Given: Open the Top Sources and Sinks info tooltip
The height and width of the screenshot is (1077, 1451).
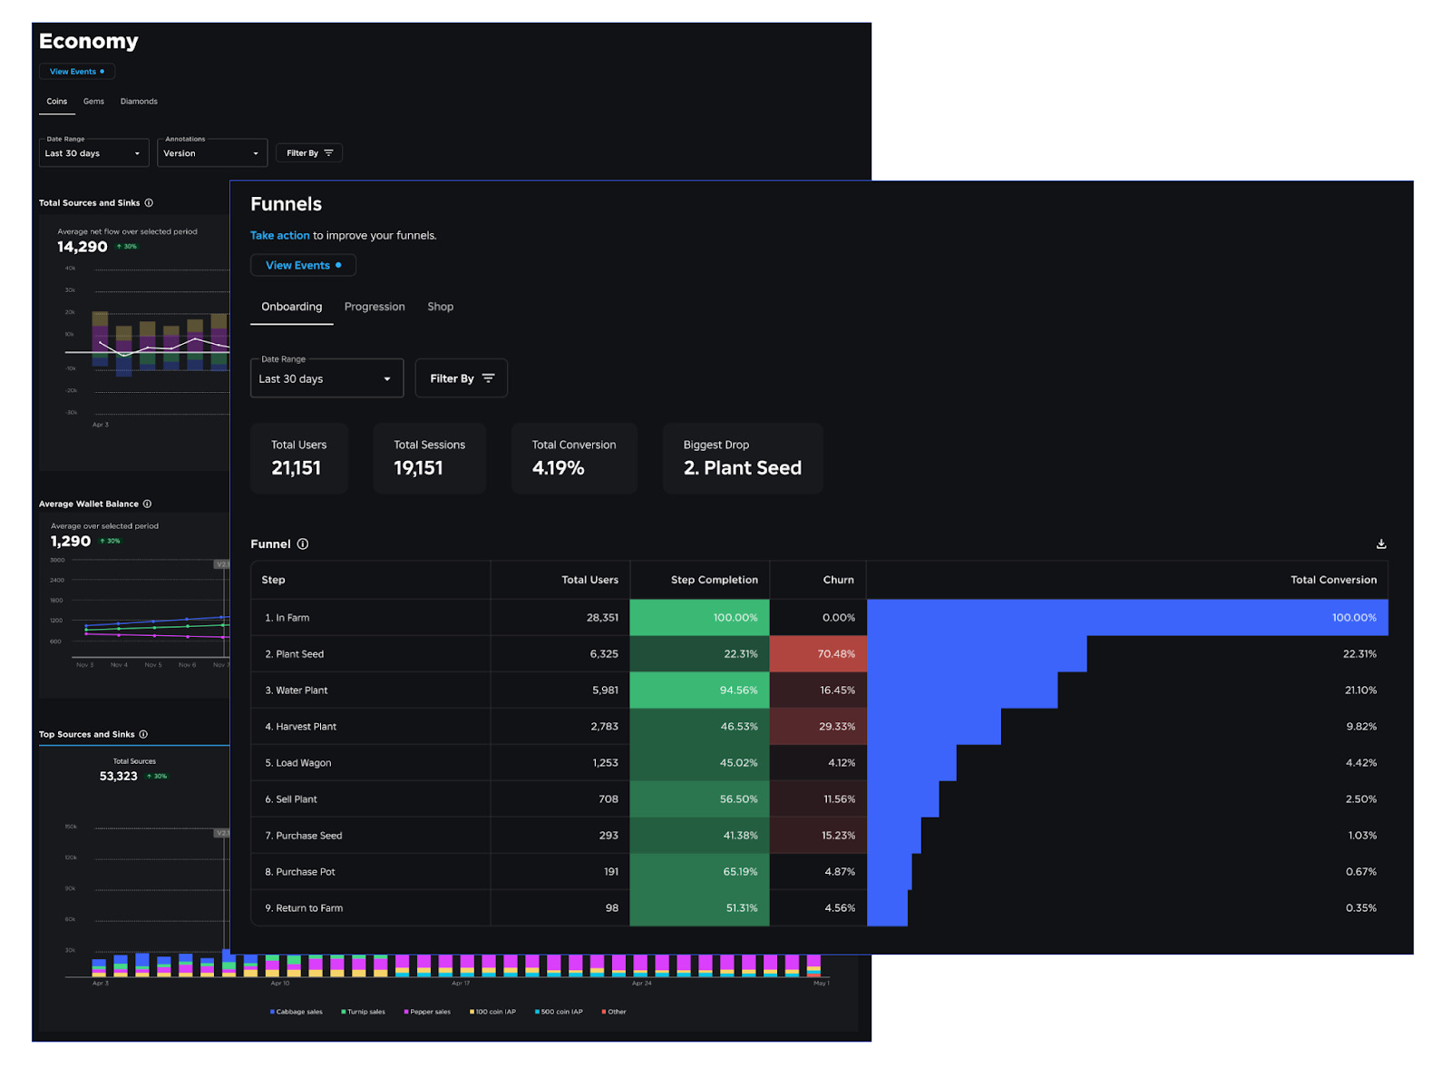Looking at the screenshot, I should (x=143, y=734).
